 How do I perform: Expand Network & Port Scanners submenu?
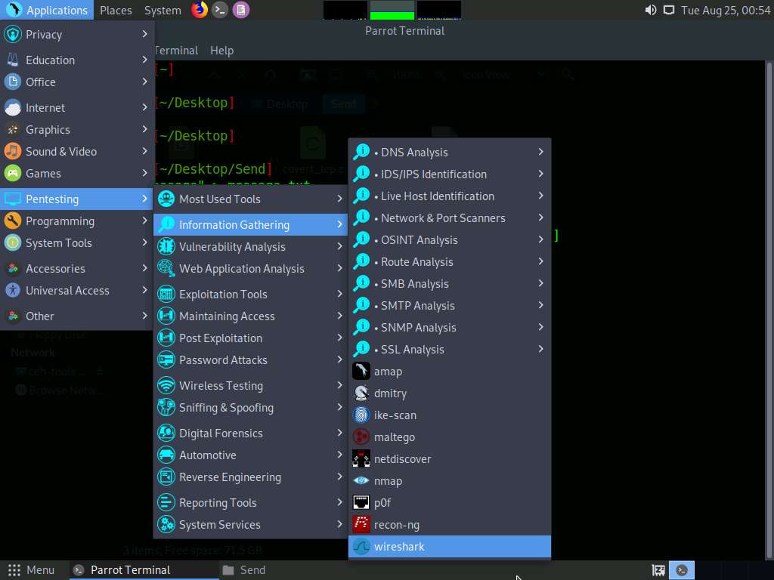click(x=449, y=217)
